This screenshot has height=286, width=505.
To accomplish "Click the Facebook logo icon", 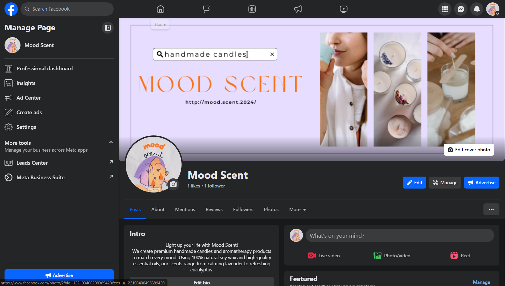I will pyautogui.click(x=11, y=9).
